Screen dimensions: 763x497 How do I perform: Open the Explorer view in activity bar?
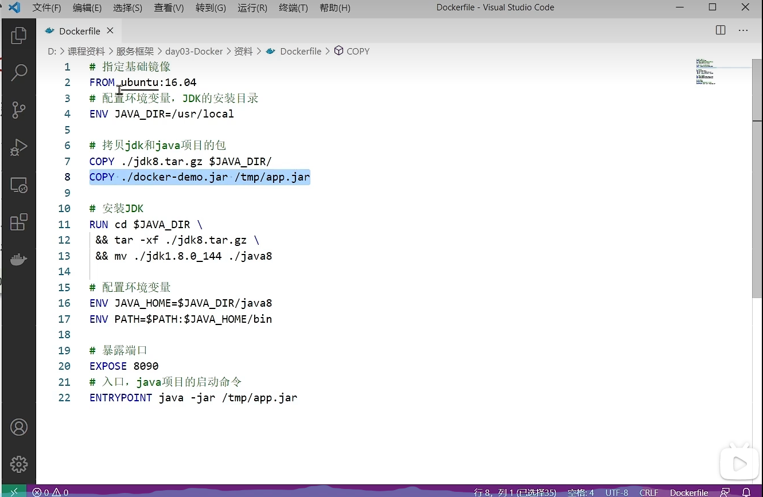click(18, 36)
